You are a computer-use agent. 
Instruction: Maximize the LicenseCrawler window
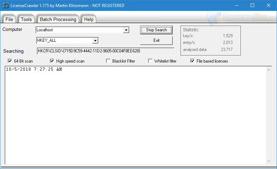(252, 6)
